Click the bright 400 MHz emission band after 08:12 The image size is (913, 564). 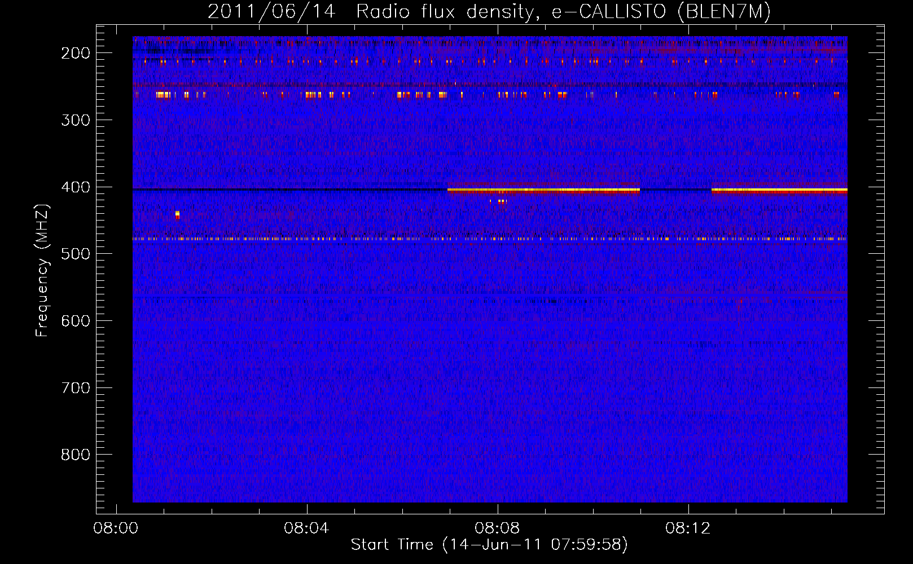click(779, 191)
